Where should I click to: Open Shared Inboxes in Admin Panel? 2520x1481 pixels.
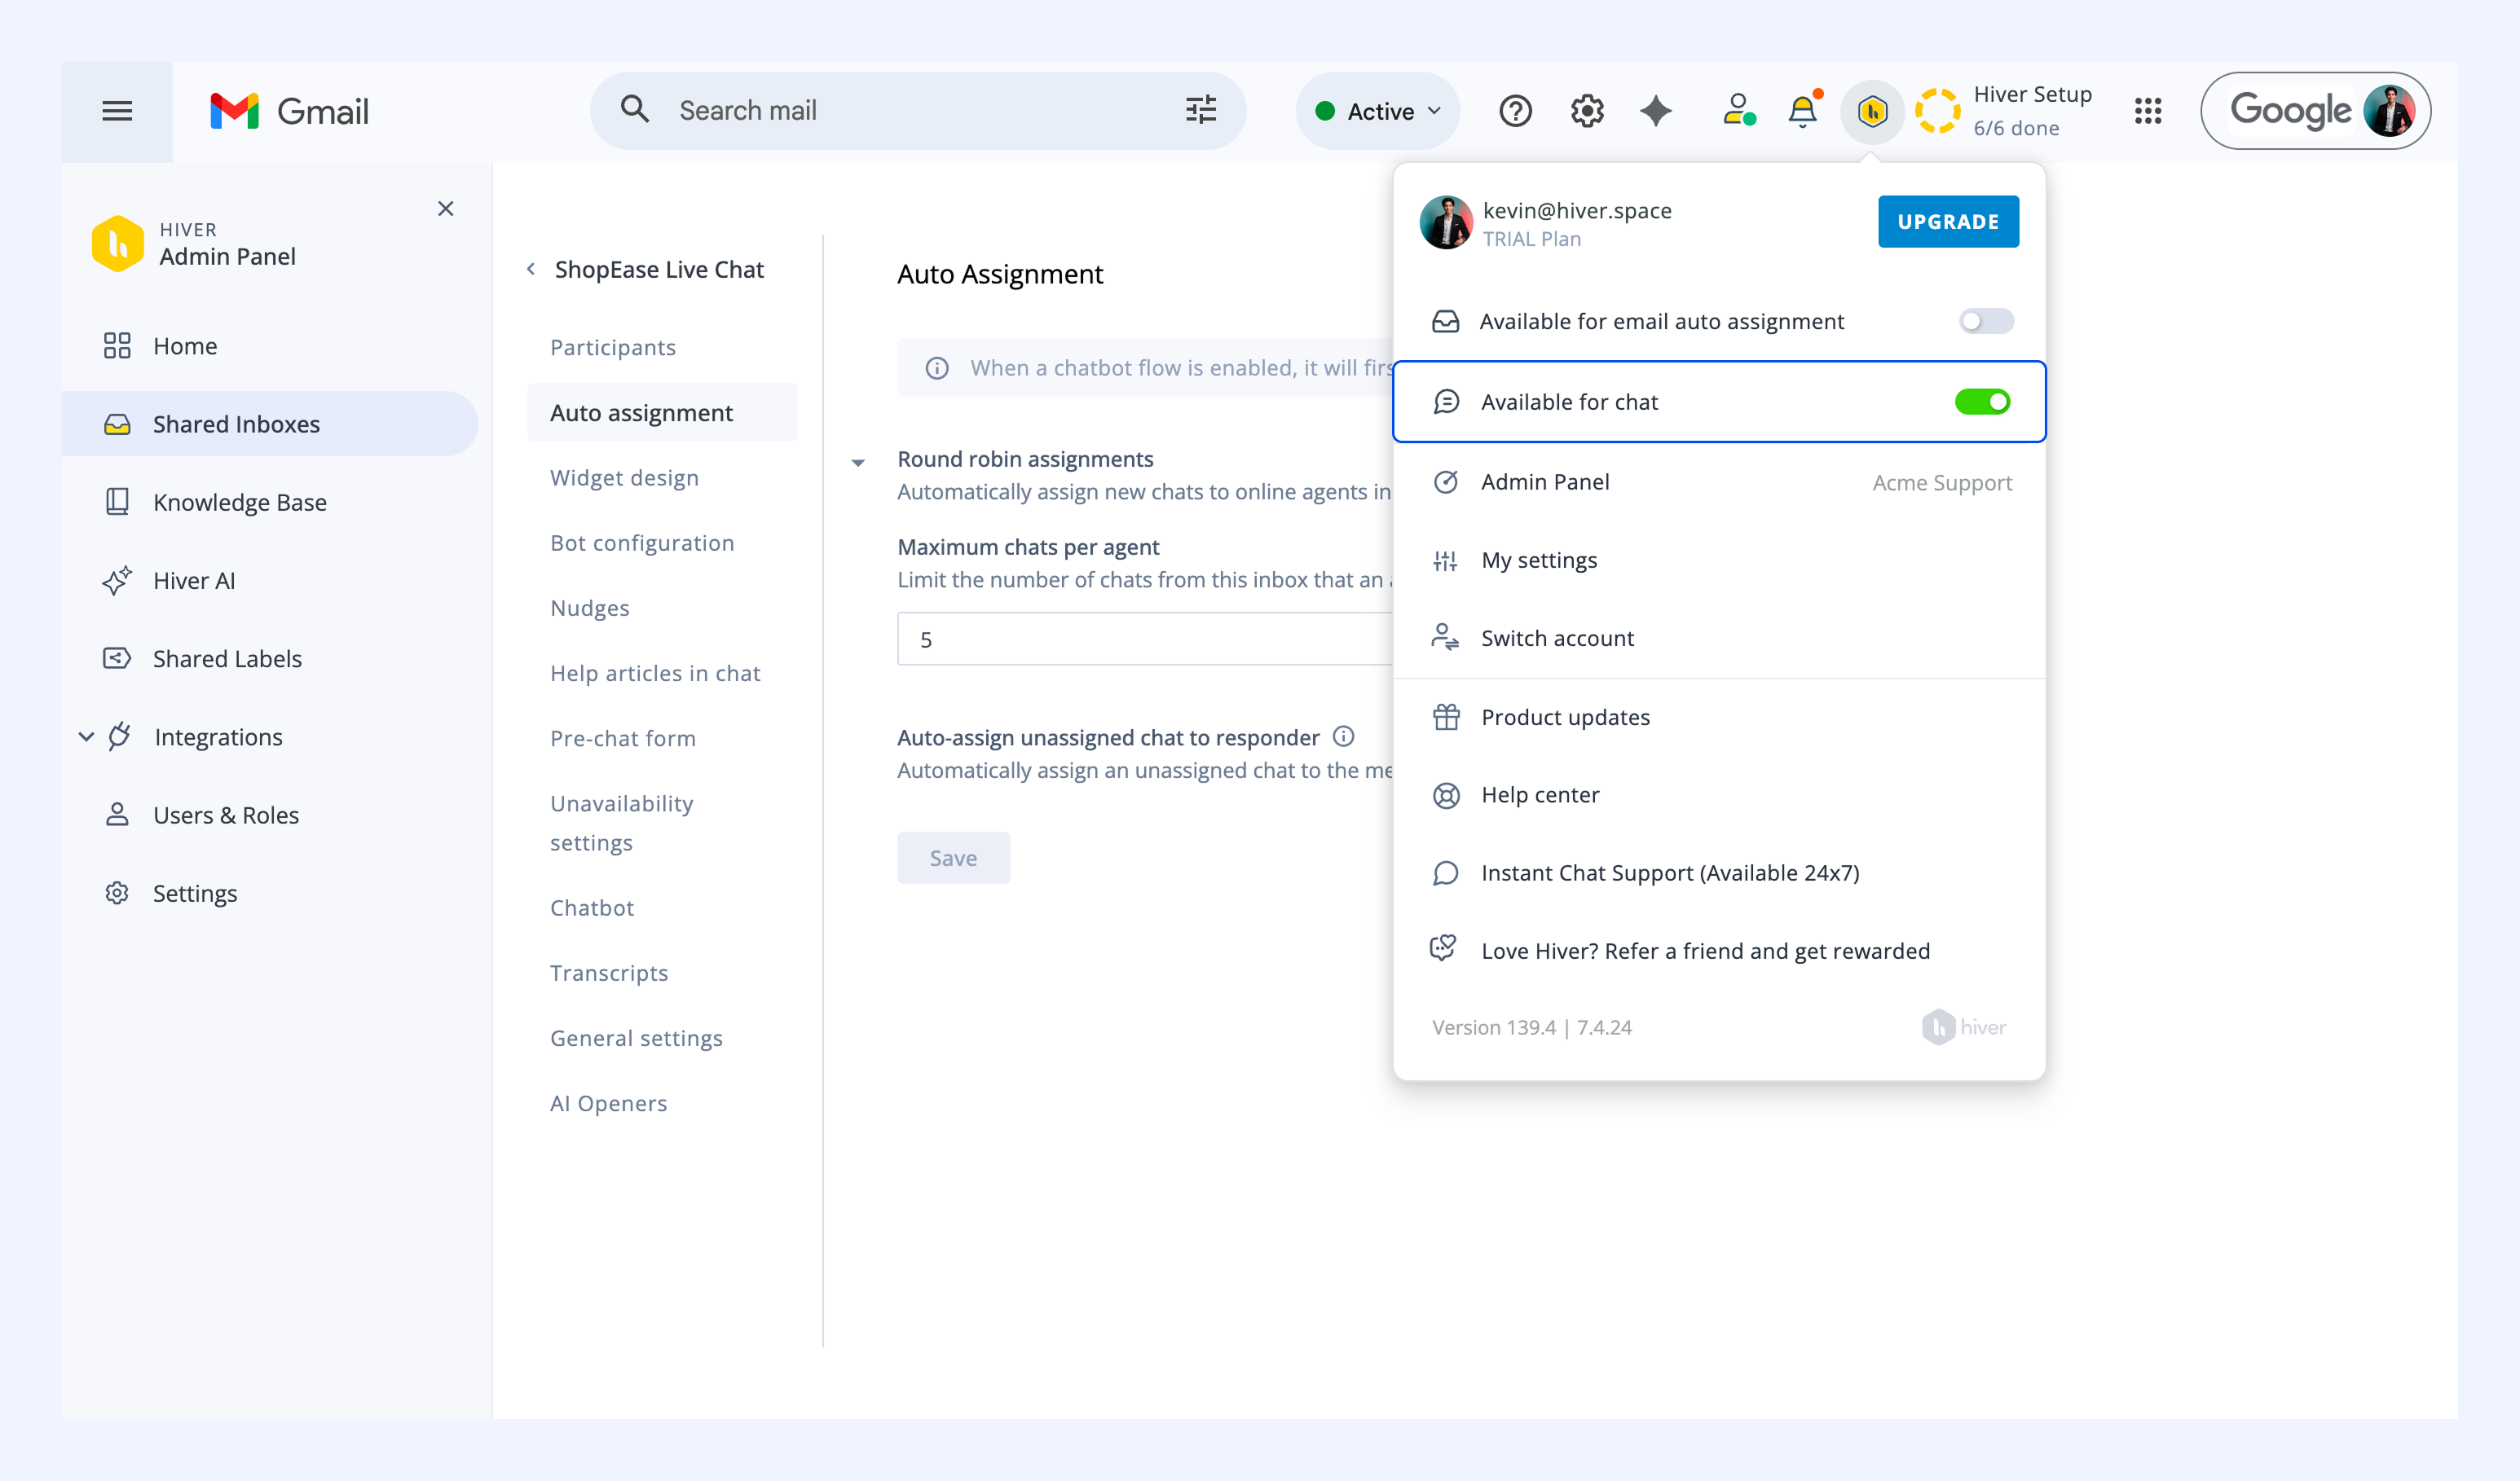coord(270,424)
